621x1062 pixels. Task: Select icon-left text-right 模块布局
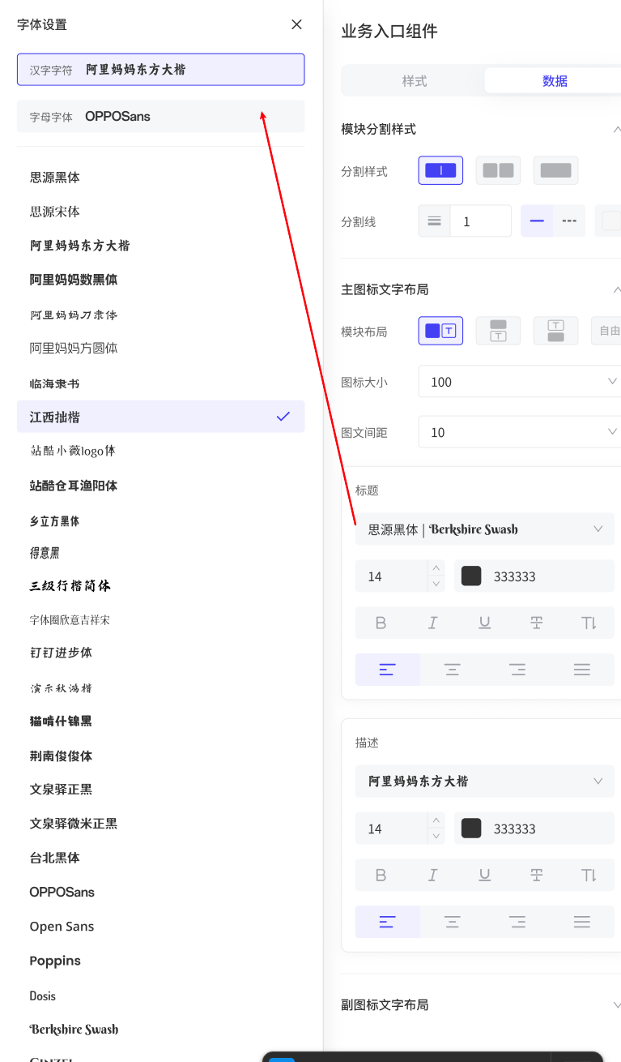click(440, 331)
